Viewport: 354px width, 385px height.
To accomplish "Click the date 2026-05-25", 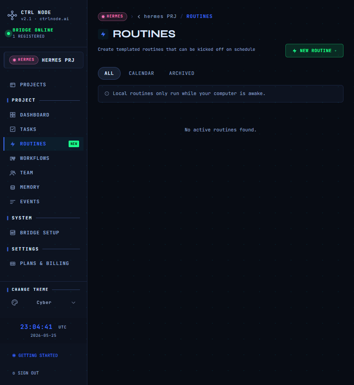I will coord(43,336).
